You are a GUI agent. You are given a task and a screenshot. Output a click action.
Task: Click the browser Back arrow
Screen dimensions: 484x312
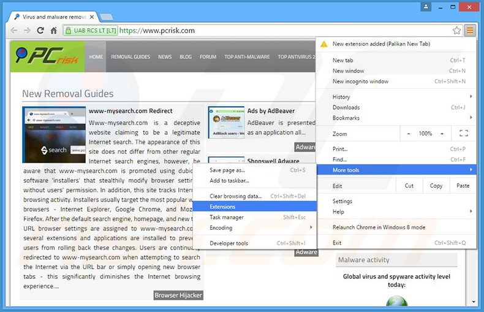(14, 30)
